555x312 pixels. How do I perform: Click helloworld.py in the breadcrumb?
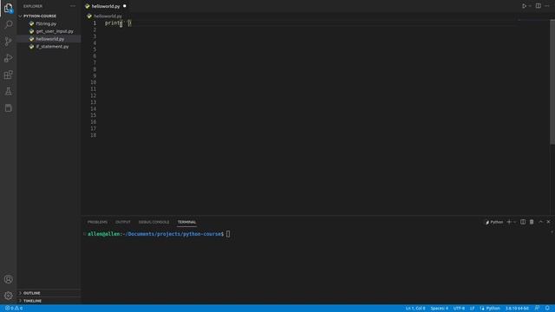click(x=108, y=16)
